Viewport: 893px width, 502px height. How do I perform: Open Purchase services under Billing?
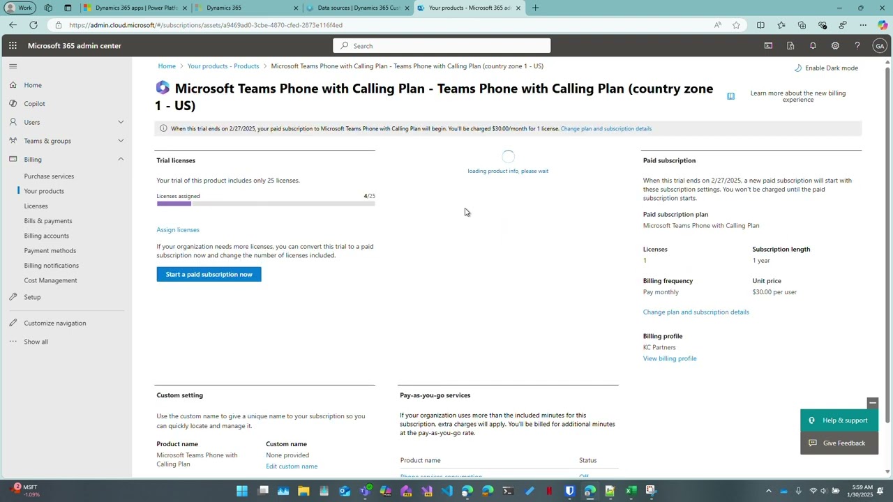pyautogui.click(x=49, y=176)
